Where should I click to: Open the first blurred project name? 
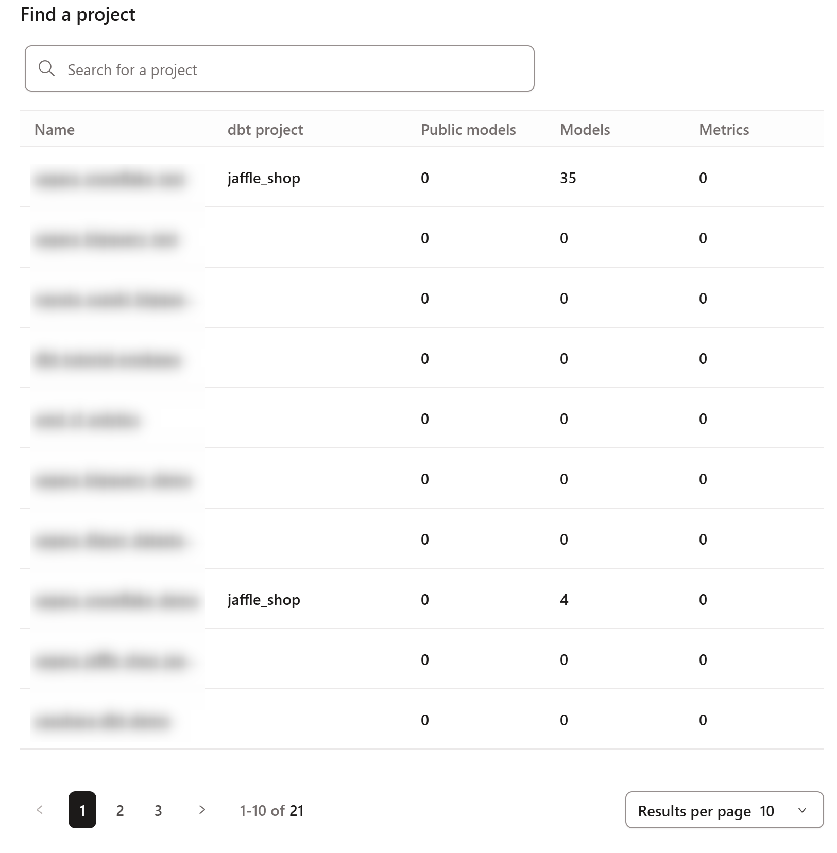click(110, 179)
